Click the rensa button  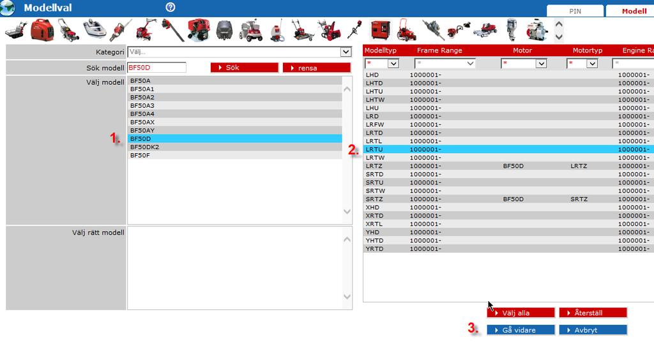coord(317,68)
